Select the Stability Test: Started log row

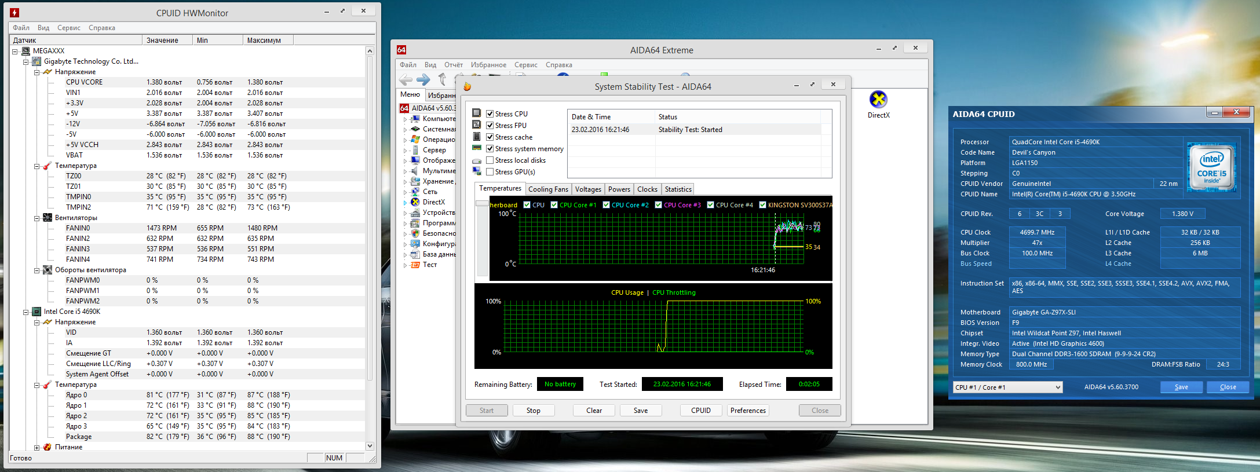[x=695, y=130]
